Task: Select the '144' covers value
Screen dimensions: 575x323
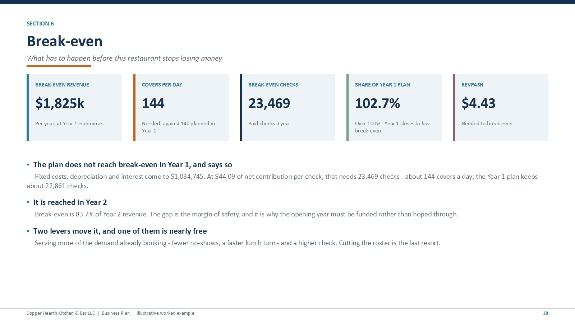Action: pos(153,103)
